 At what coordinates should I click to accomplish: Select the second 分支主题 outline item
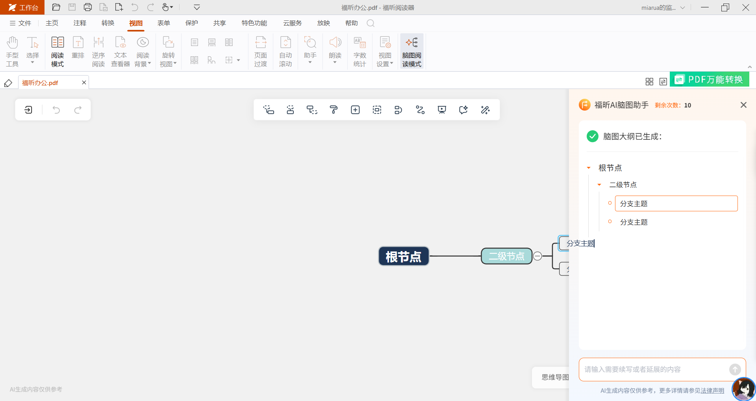[634, 222]
